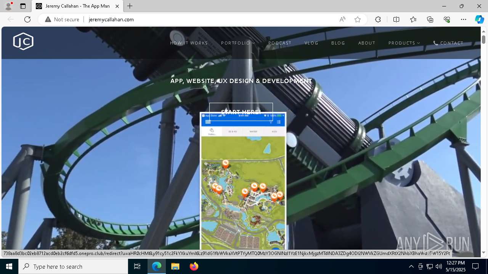Image resolution: width=488 pixels, height=274 pixels.
Task: Expand the Products dropdown menu
Action: tap(404, 43)
